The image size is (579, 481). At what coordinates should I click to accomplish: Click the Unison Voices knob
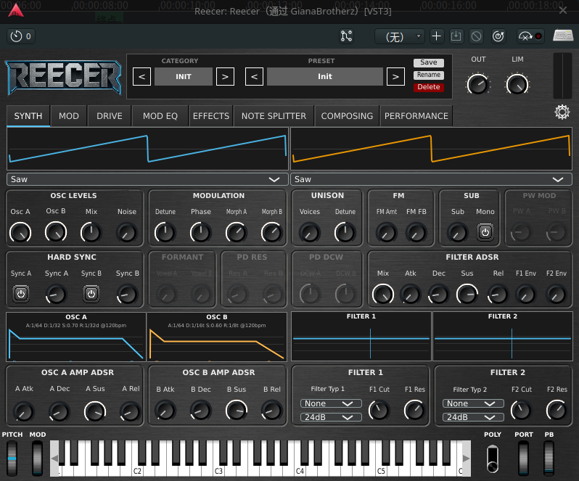click(x=309, y=233)
